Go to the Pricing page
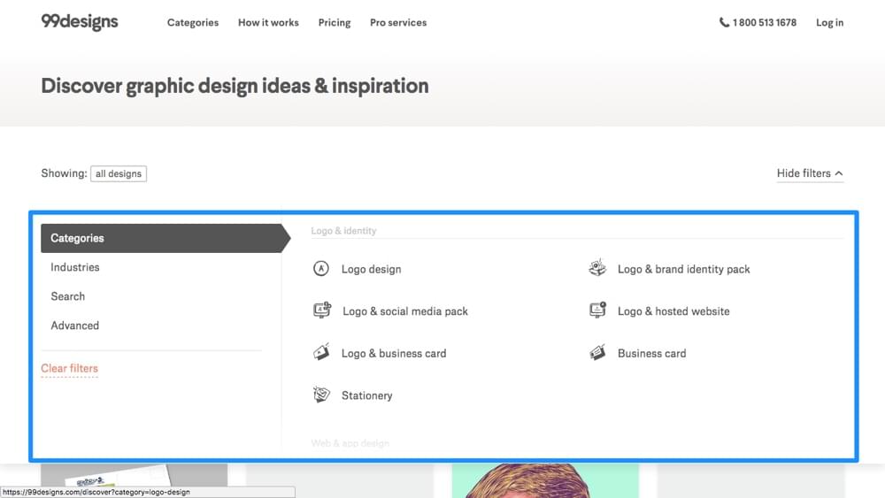Screen dimensions: 885x498 tap(335, 23)
